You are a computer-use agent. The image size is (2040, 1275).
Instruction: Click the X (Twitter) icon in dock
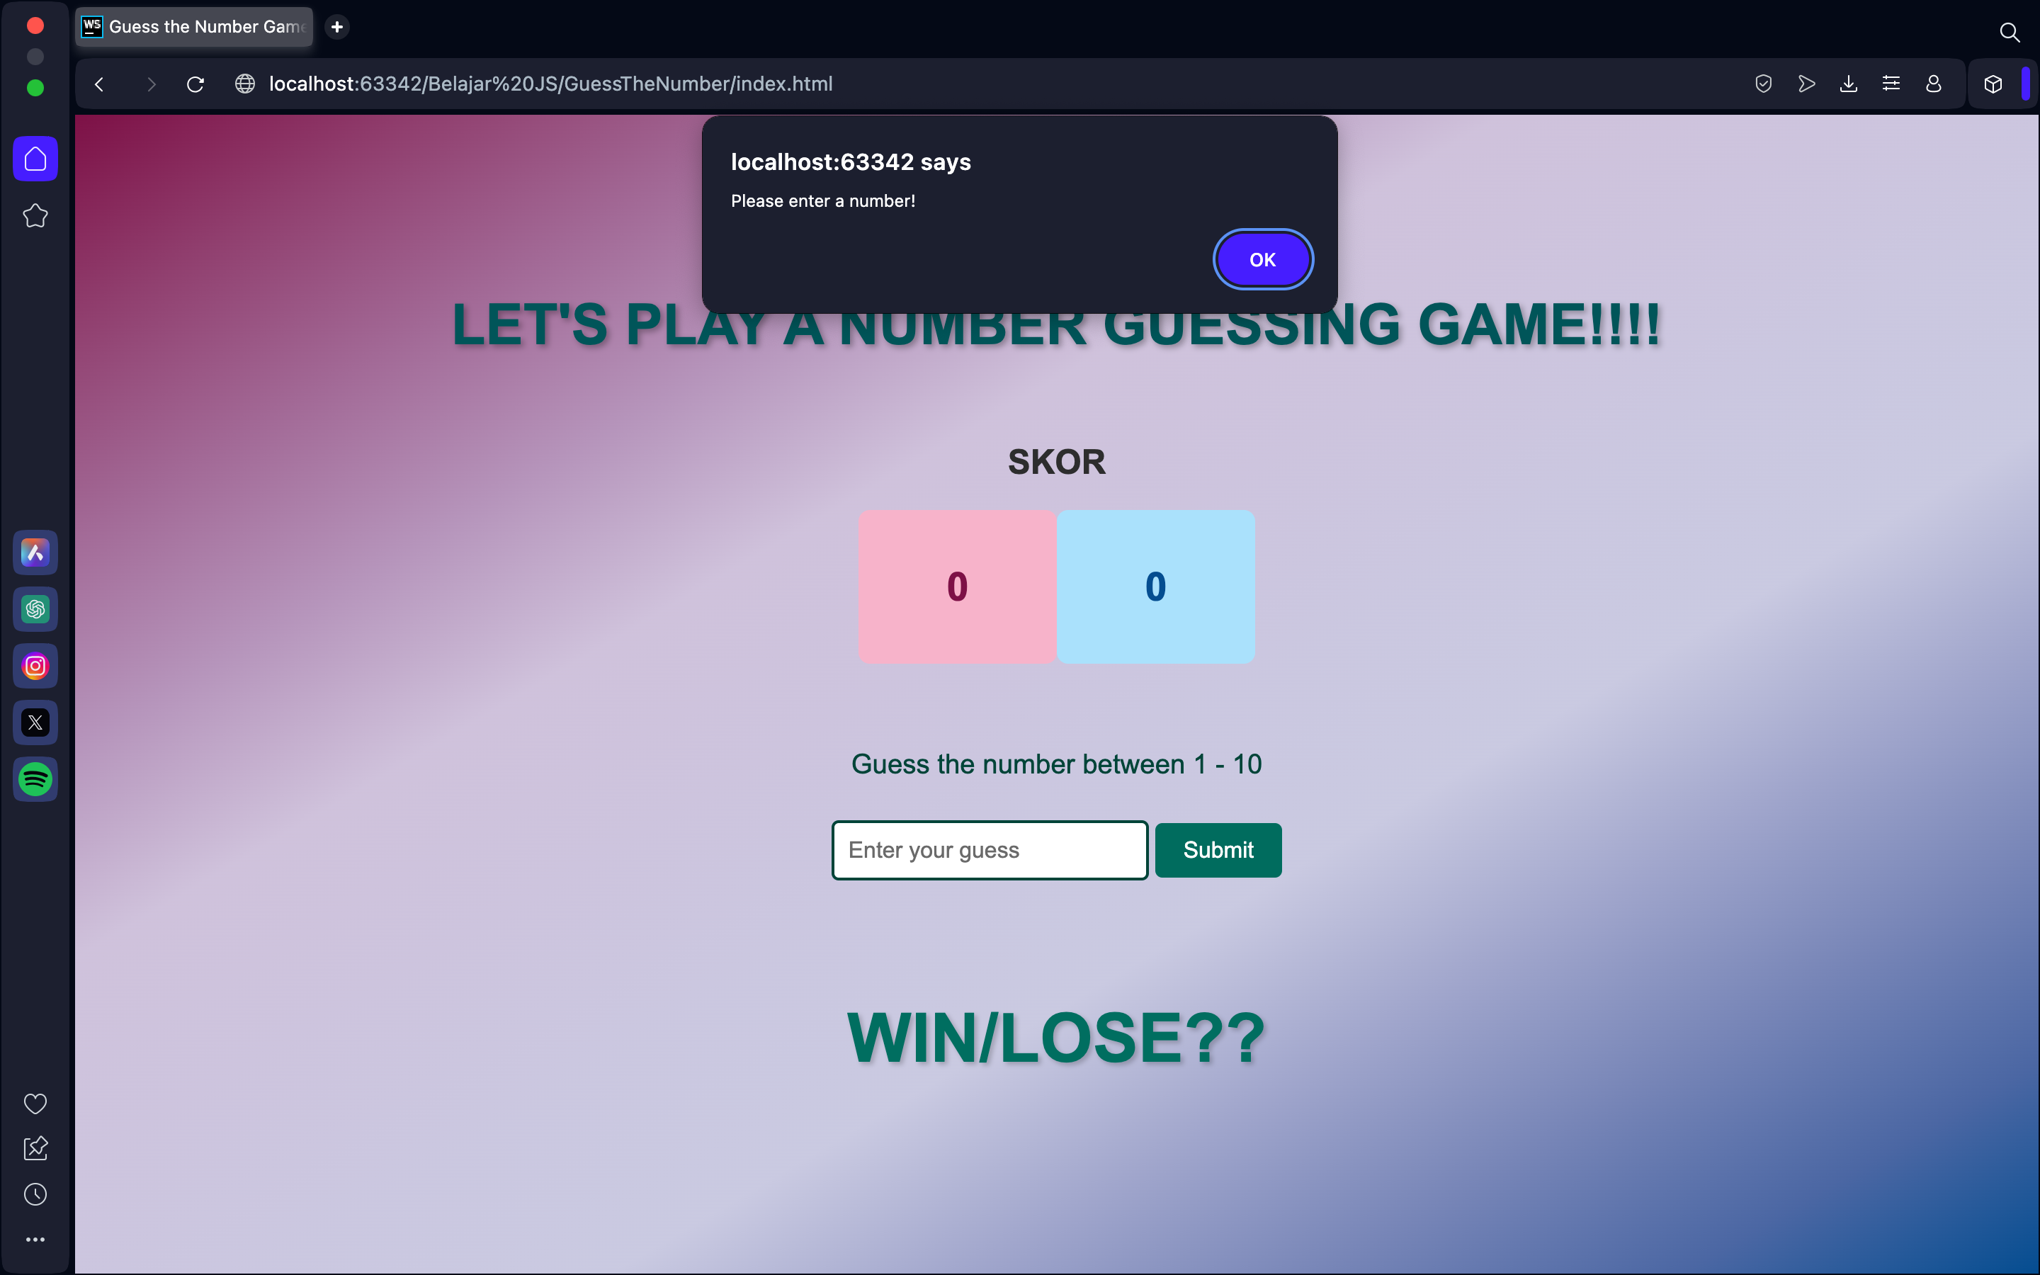[35, 722]
